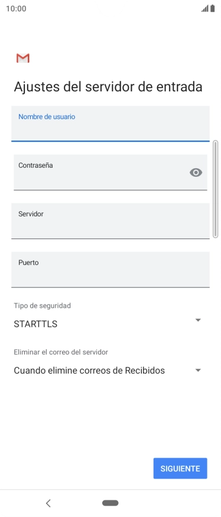The image size is (221, 517).
Task: Tap the Tipo de seguridad label
Action: 43,306
